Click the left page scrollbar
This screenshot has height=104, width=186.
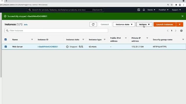pyautogui.click(x=1, y=45)
